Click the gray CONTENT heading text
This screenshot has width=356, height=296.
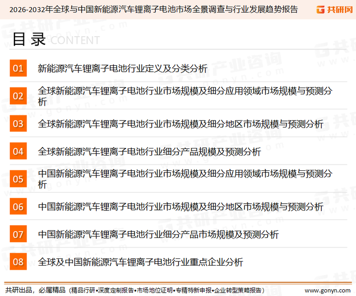point(75,40)
